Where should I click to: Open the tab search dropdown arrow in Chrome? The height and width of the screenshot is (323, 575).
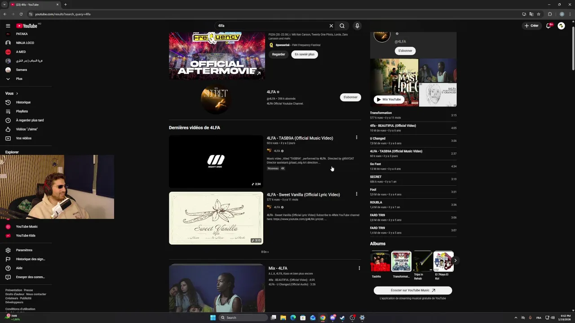tap(4, 4)
